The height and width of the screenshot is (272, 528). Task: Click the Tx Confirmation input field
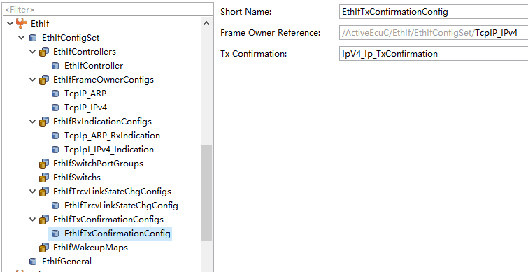click(434, 54)
